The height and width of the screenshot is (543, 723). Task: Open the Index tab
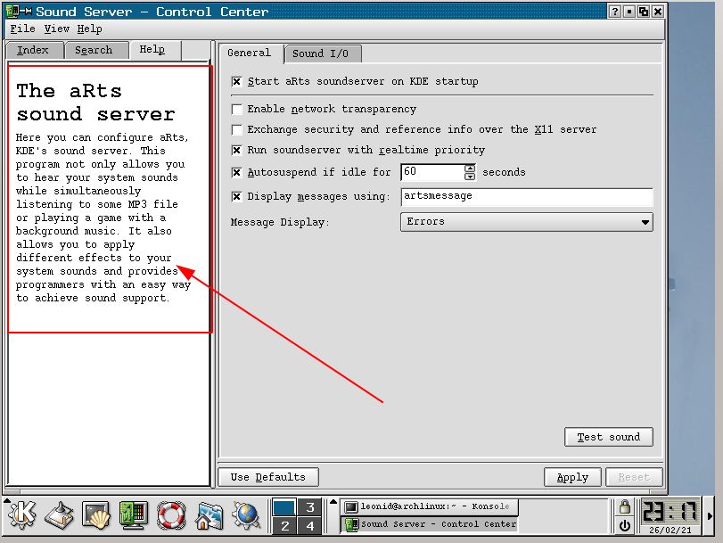coord(33,50)
